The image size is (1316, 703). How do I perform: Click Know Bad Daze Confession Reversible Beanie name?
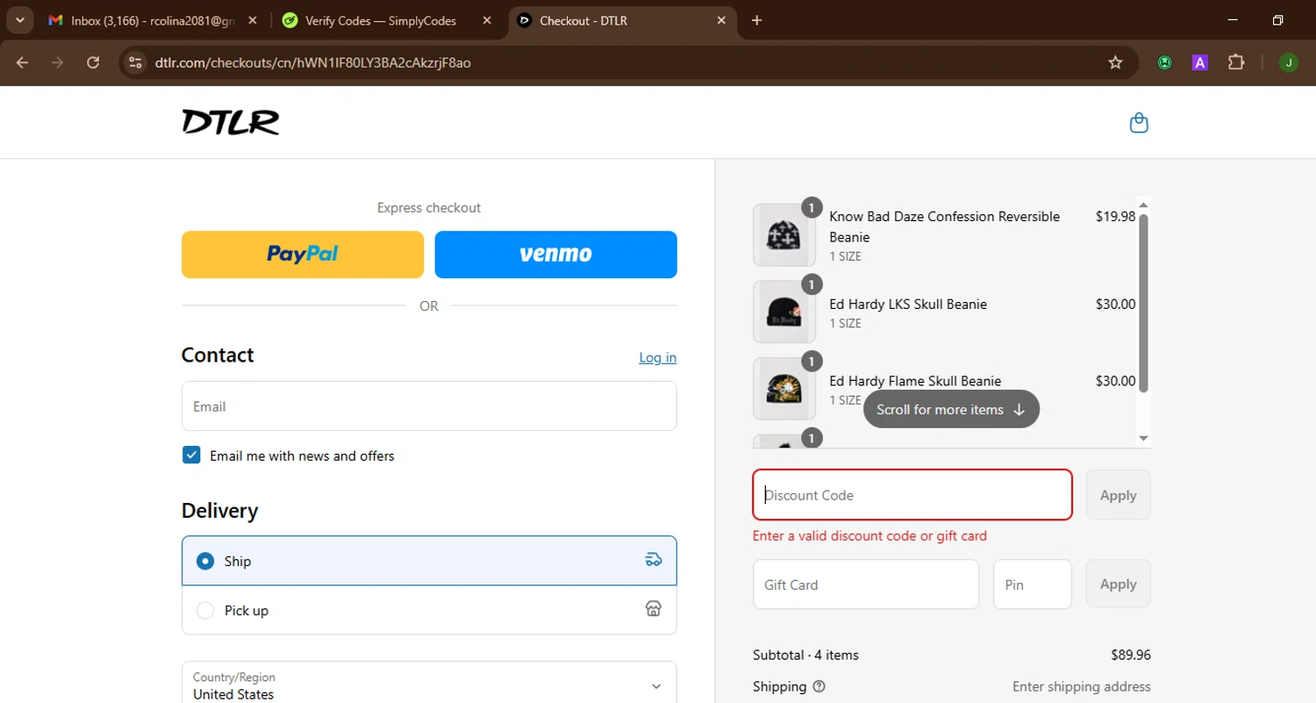click(x=945, y=226)
